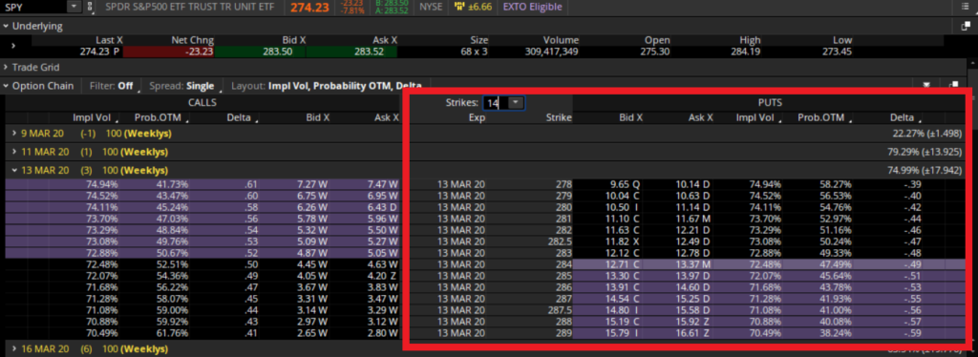The height and width of the screenshot is (357, 978).
Task: Collapse the Option Chain section
Action: (x=7, y=86)
